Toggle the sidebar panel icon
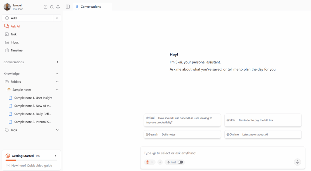 click(68, 7)
